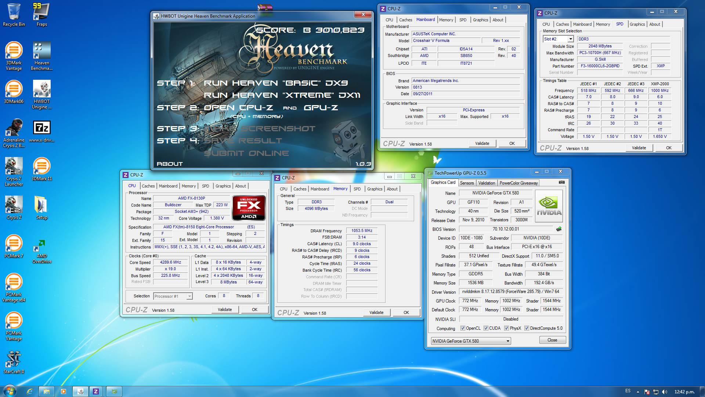Select the PCMark Vantage x64 icon
The height and width of the screenshot is (397, 705).
(14, 287)
